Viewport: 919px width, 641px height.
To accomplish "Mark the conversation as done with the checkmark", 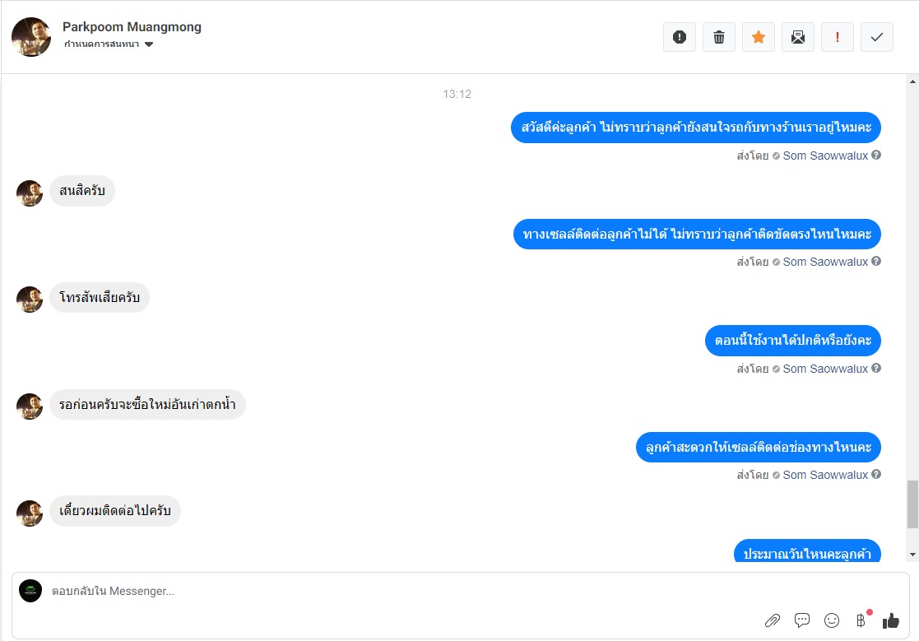I will point(877,38).
